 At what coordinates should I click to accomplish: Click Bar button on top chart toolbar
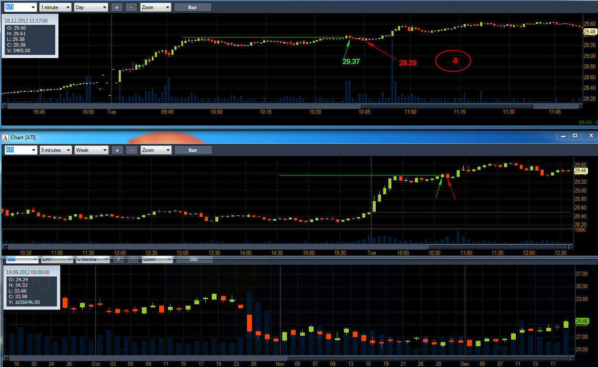[193, 7]
